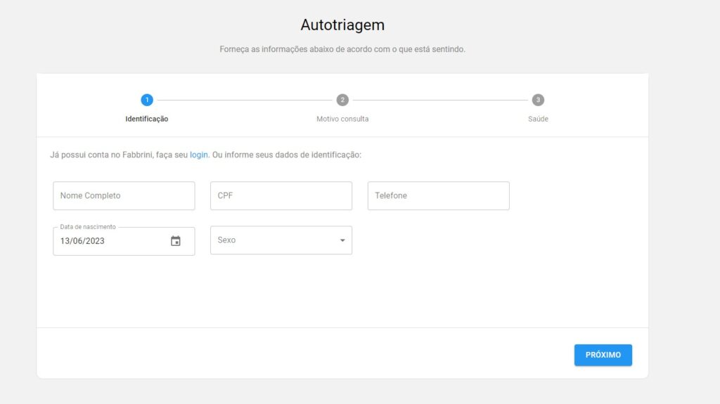Click the step 1 circle icon

[x=146, y=100]
